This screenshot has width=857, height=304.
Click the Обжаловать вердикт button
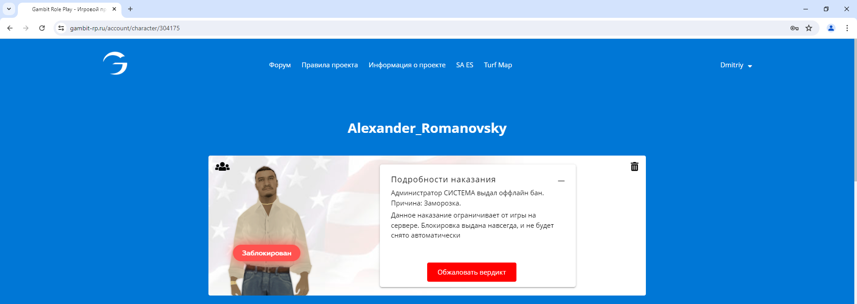tap(471, 272)
